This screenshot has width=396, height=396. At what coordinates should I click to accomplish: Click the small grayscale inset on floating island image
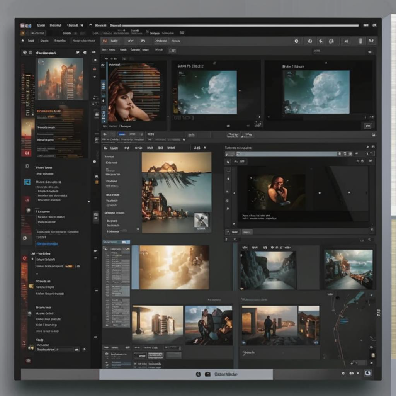(201, 221)
